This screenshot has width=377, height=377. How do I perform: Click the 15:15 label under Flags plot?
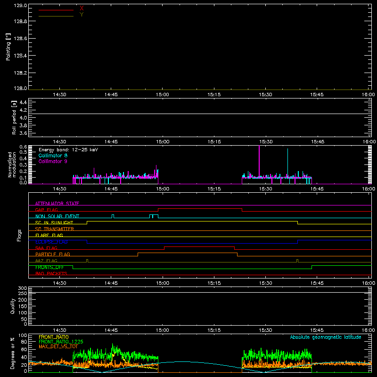(x=214, y=283)
